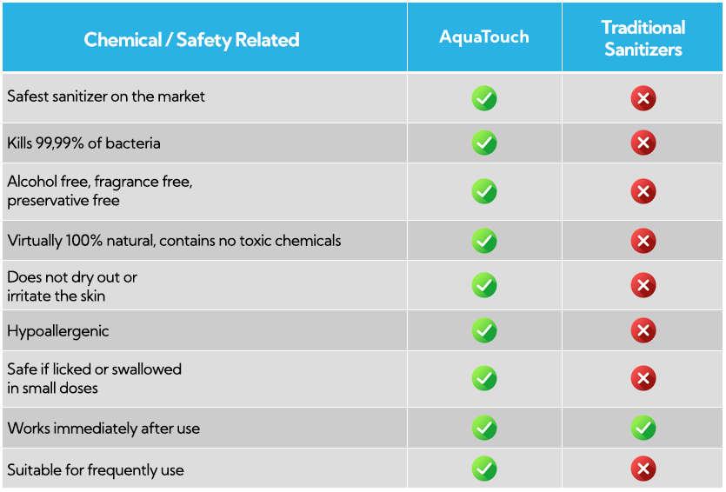The height and width of the screenshot is (492, 726).
Task: Click red X for Does not dry out row
Action: [x=643, y=285]
